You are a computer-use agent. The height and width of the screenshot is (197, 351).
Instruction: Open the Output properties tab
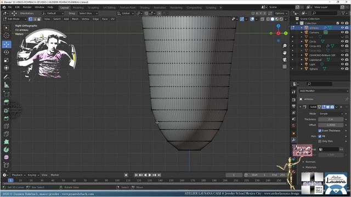click(294, 106)
